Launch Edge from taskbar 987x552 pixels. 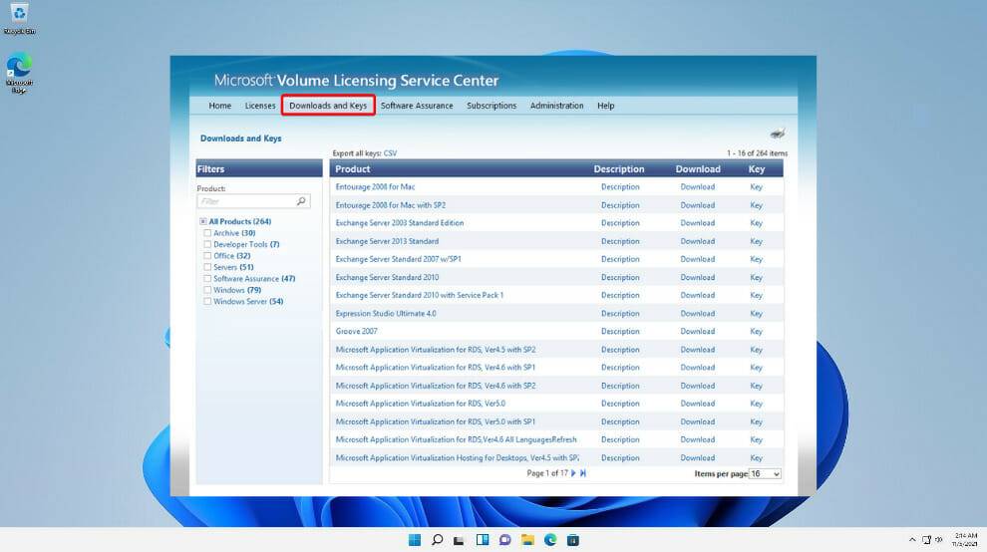pyautogui.click(x=550, y=540)
